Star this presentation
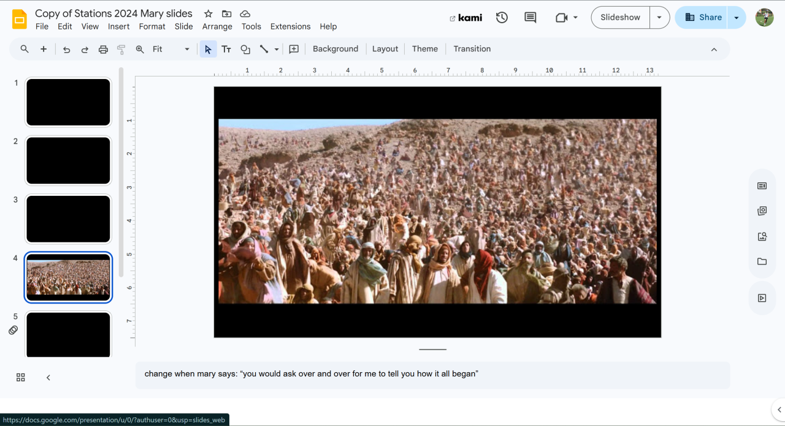 (x=208, y=13)
